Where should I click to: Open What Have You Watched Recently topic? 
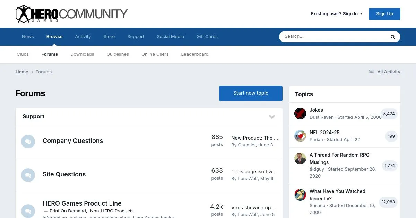337,195
